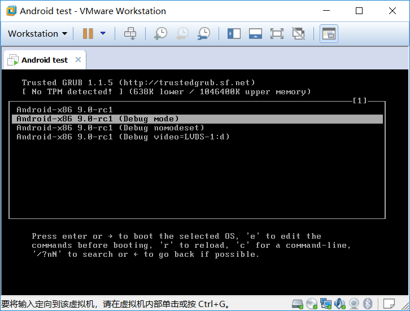The height and width of the screenshot is (311, 410).
Task: Click the webcam device status icon
Action: pos(354,304)
